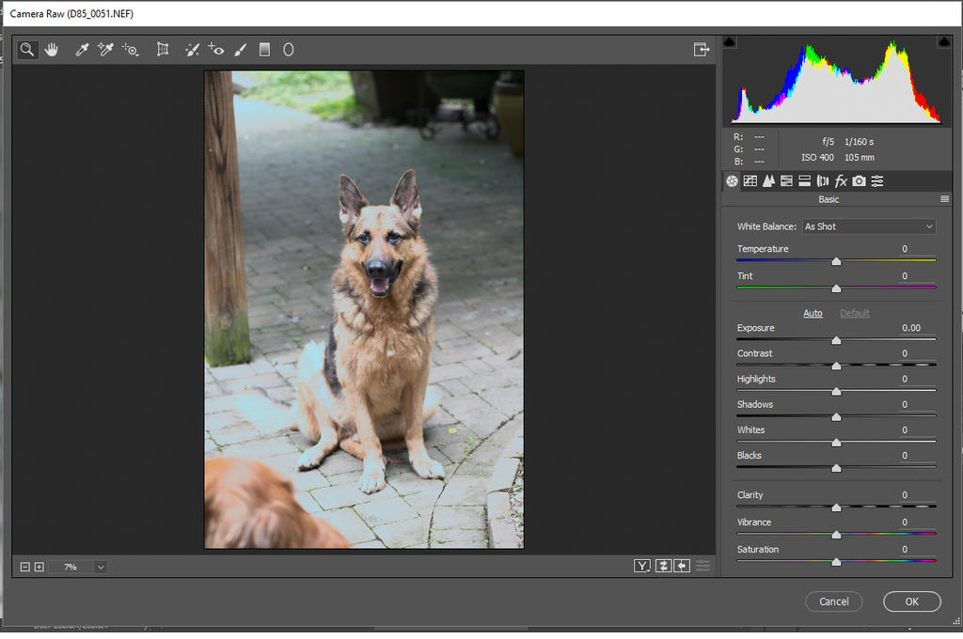Image resolution: width=963 pixels, height=639 pixels.
Task: Toggle the shadow clipping warning in histogram
Action: (x=731, y=42)
